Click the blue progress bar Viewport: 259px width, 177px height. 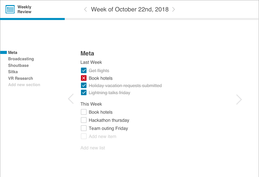tap(32, 19)
